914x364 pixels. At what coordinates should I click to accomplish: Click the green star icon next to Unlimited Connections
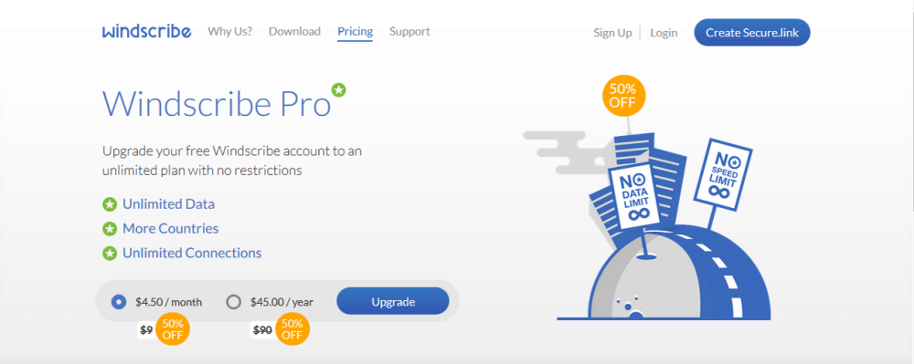click(x=110, y=254)
